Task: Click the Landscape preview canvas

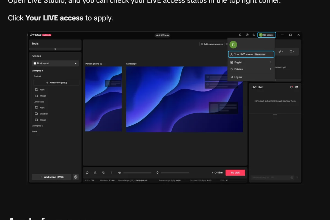Action: pyautogui.click(x=185, y=99)
